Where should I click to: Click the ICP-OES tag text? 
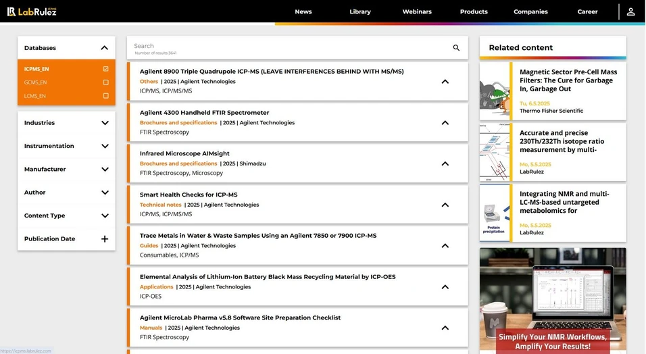click(151, 297)
